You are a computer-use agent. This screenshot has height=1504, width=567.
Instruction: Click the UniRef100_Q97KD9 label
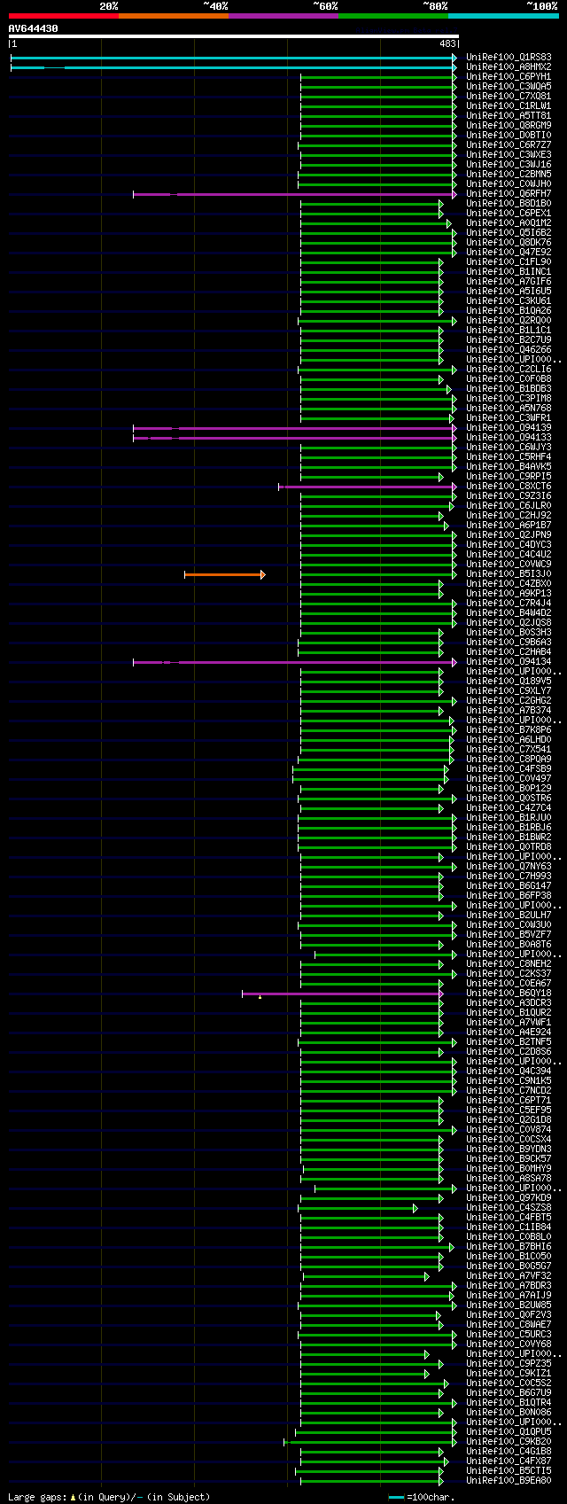[509, 1198]
